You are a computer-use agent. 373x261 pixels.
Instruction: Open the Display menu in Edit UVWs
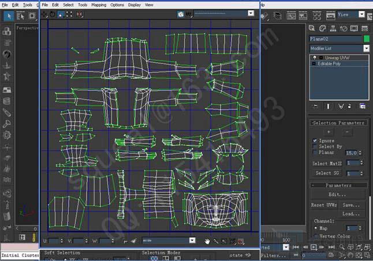(x=135, y=5)
